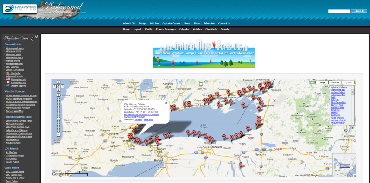Click the map re-center pan button
Screen dimensions: 370x183
58,86
